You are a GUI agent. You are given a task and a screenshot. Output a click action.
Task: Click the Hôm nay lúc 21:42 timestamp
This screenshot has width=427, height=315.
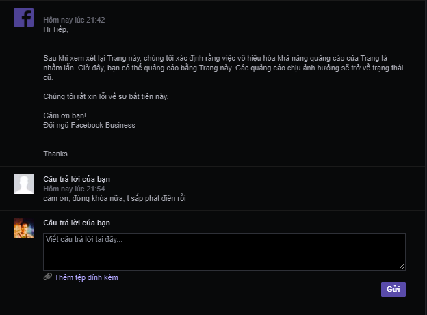point(74,20)
